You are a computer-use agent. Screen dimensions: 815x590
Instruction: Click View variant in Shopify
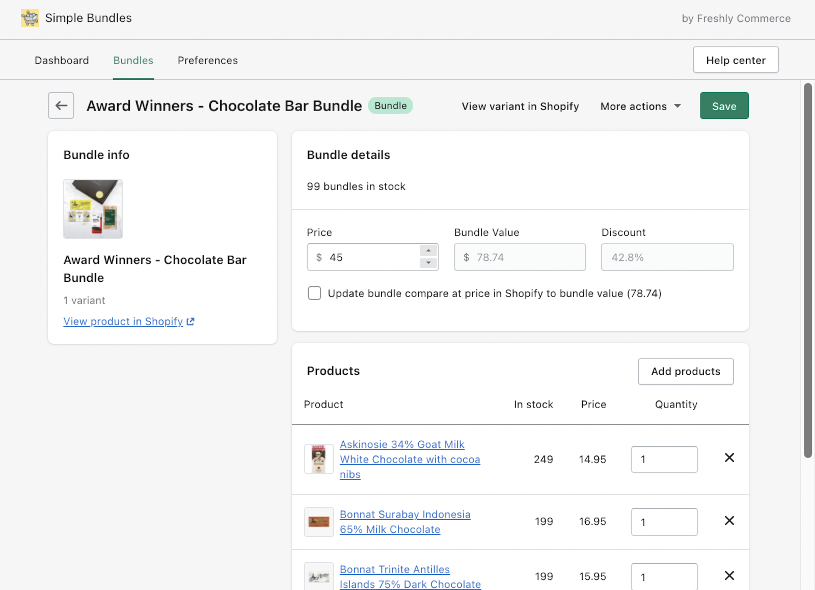520,106
